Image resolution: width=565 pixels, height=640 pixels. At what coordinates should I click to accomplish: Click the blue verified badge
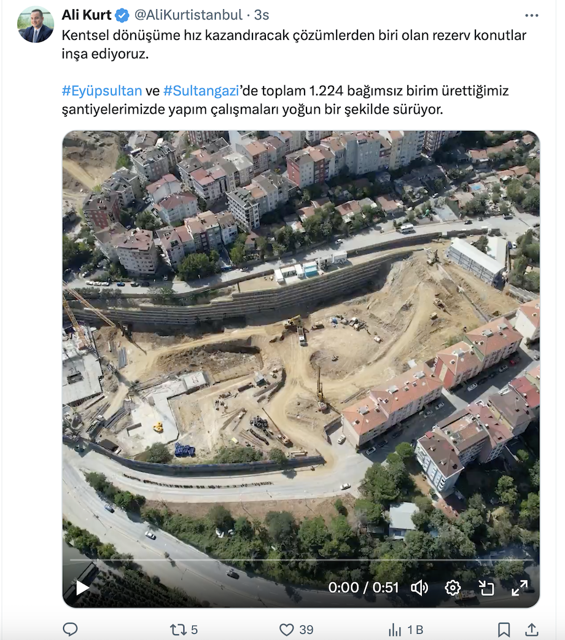pos(122,15)
